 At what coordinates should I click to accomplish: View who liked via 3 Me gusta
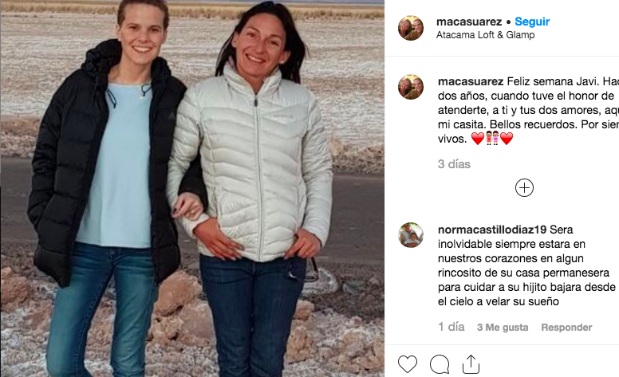[x=503, y=328]
